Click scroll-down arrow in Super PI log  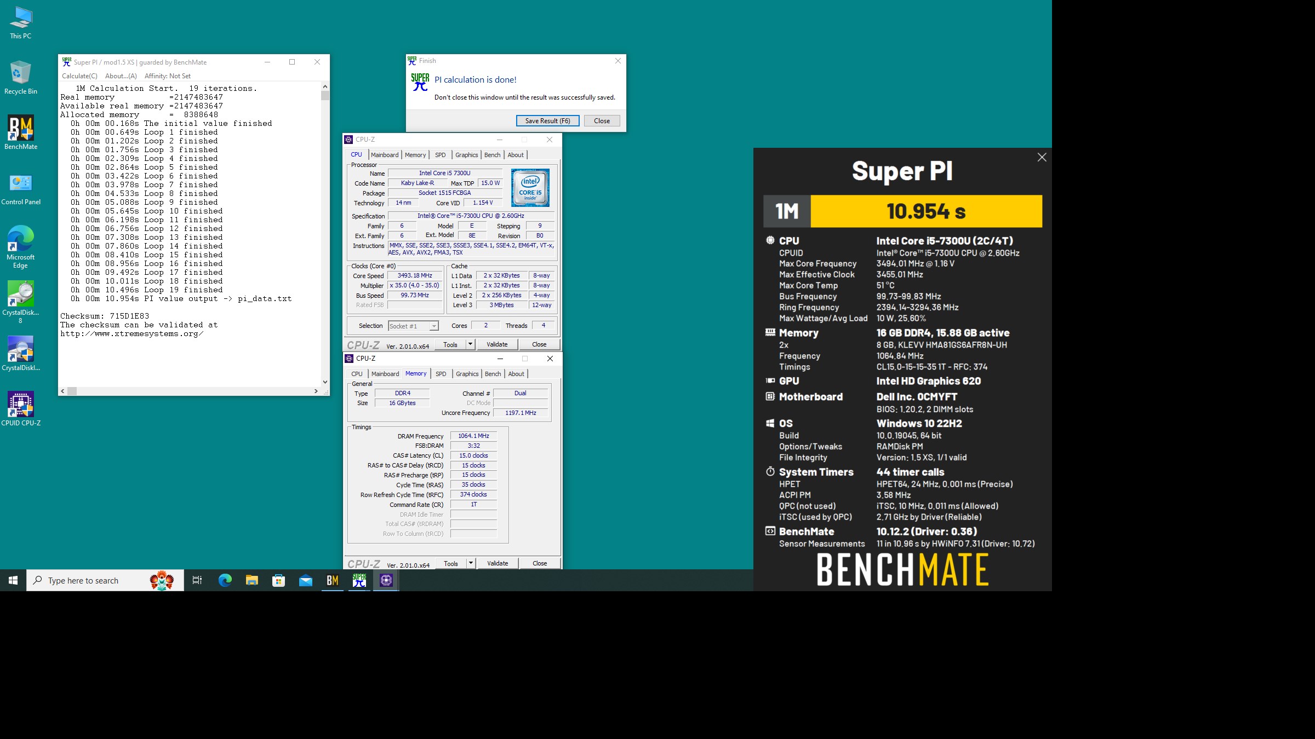[x=325, y=382]
